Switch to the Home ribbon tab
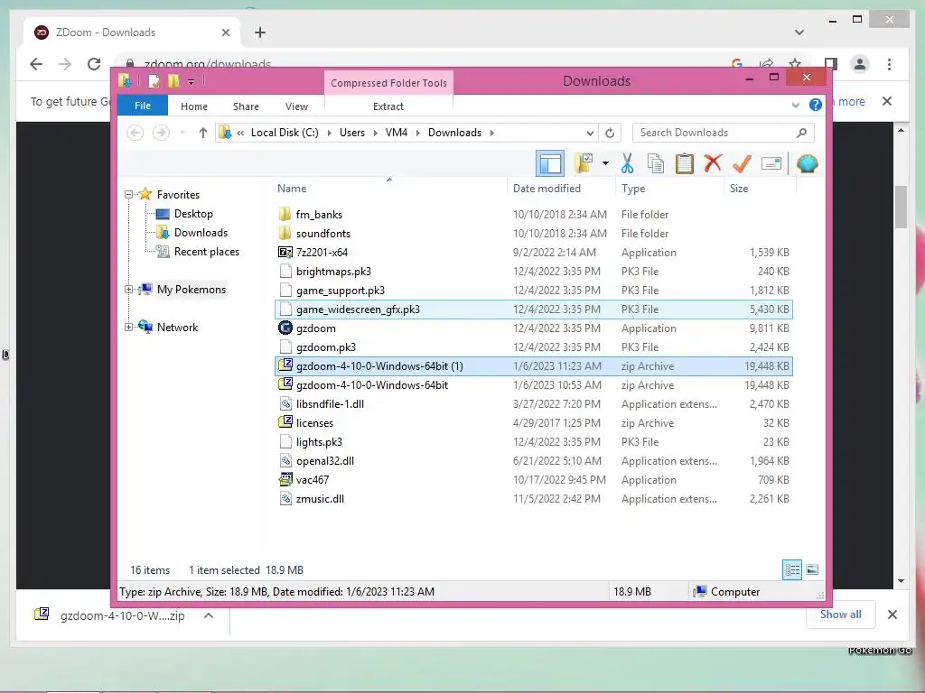 [194, 106]
